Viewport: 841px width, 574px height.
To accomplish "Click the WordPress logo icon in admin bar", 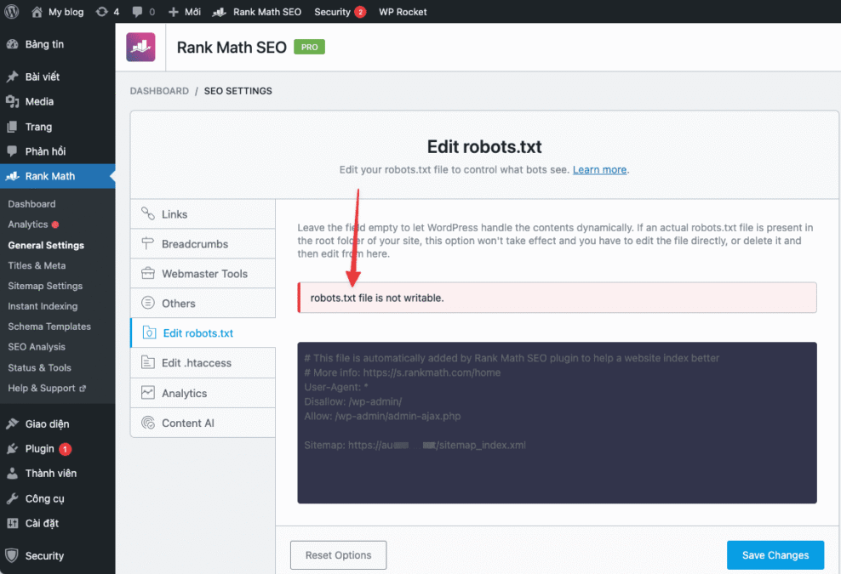I will (x=12, y=12).
